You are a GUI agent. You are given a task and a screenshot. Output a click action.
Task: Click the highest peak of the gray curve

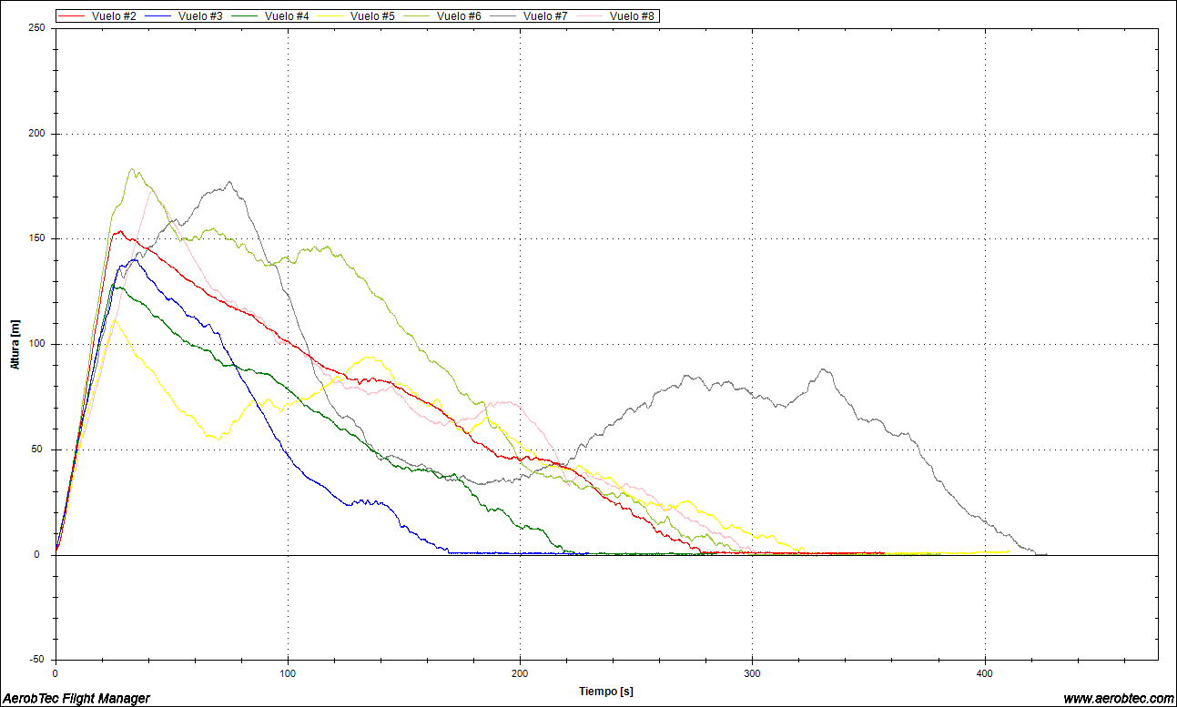click(x=229, y=182)
